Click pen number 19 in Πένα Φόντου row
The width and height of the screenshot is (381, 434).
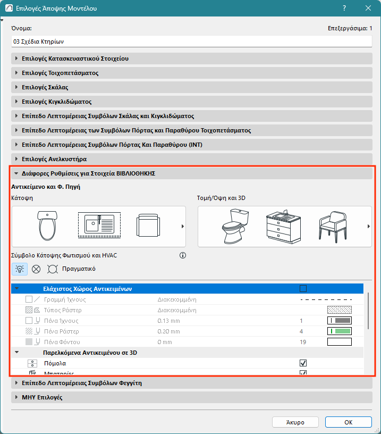click(303, 342)
